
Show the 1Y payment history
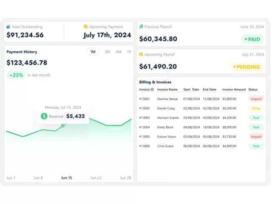pyautogui.click(x=129, y=52)
